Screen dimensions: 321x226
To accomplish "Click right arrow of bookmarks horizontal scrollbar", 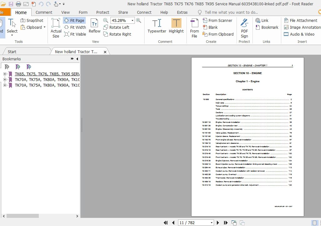I will coord(77,216).
